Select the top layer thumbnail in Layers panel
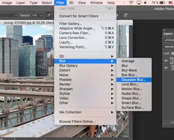This screenshot has height=140, width=174. click(172, 60)
